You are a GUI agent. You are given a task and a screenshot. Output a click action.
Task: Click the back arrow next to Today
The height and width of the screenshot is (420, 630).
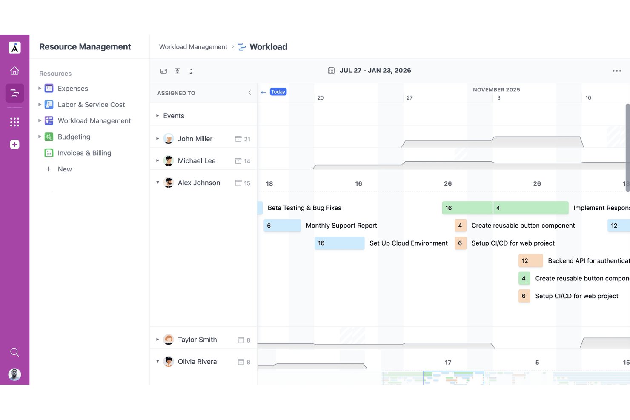pyautogui.click(x=263, y=92)
